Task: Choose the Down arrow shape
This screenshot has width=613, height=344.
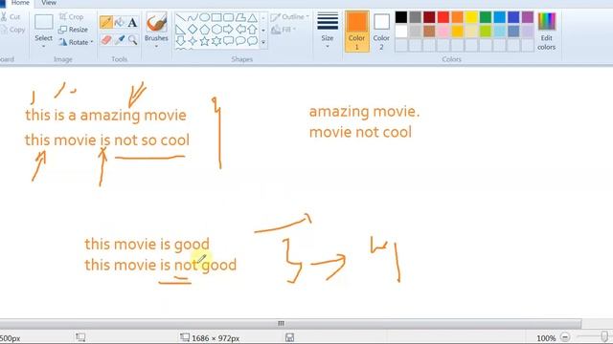Action: pos(181,40)
